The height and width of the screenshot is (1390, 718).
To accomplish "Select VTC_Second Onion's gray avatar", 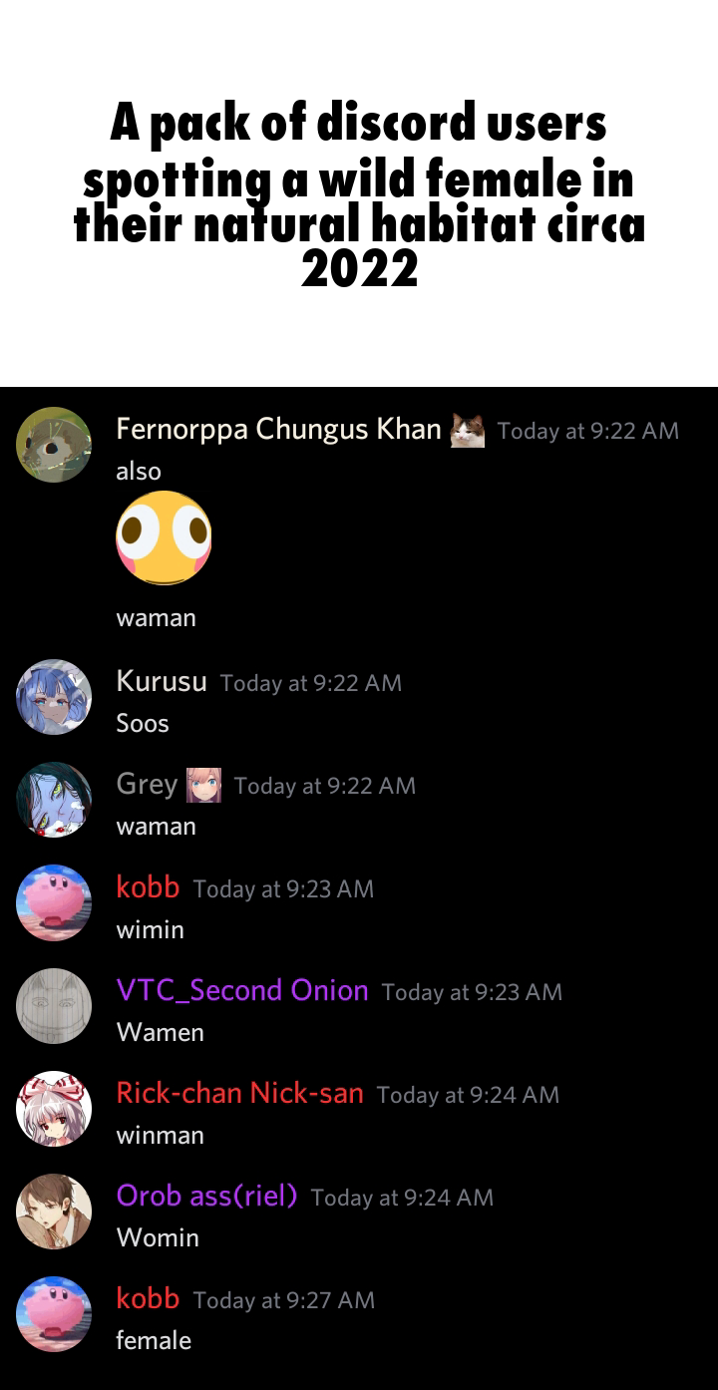I will [54, 1006].
